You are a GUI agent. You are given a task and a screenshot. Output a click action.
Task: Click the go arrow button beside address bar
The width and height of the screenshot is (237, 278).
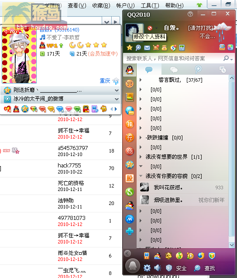(116, 22)
